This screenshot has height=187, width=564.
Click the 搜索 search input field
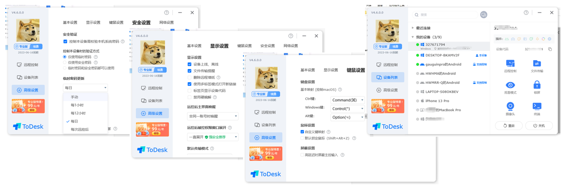[446, 15]
